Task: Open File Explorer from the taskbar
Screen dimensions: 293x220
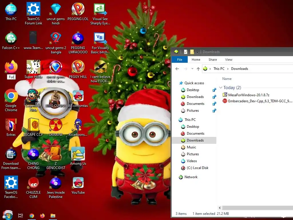Action: (53, 216)
